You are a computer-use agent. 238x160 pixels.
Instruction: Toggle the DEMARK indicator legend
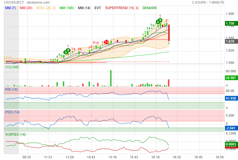click(150, 8)
